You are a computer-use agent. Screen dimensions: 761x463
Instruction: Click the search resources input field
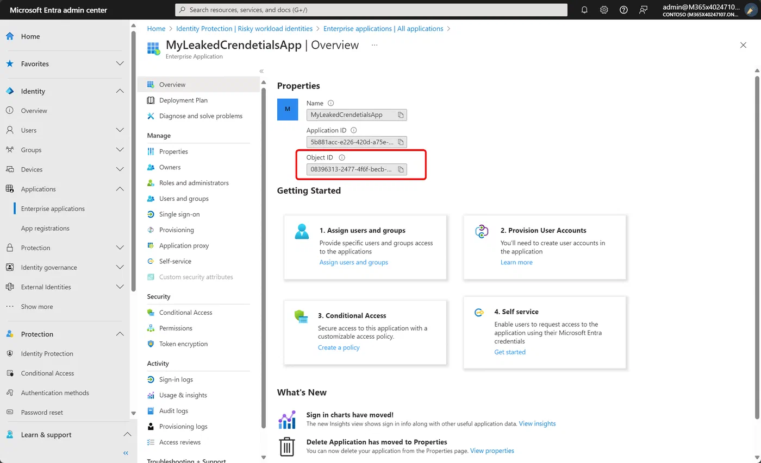click(x=371, y=10)
